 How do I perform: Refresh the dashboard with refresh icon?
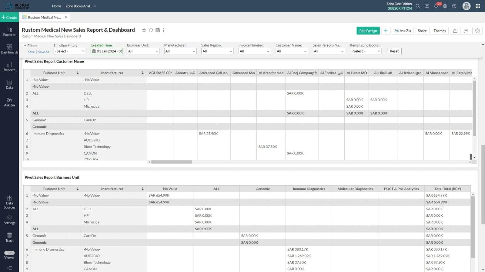click(151, 30)
